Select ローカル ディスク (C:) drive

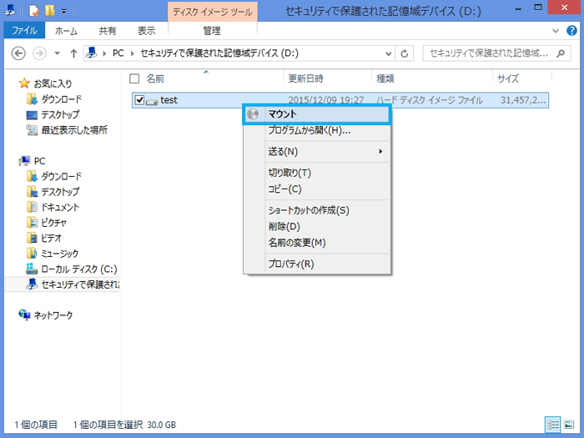(79, 269)
